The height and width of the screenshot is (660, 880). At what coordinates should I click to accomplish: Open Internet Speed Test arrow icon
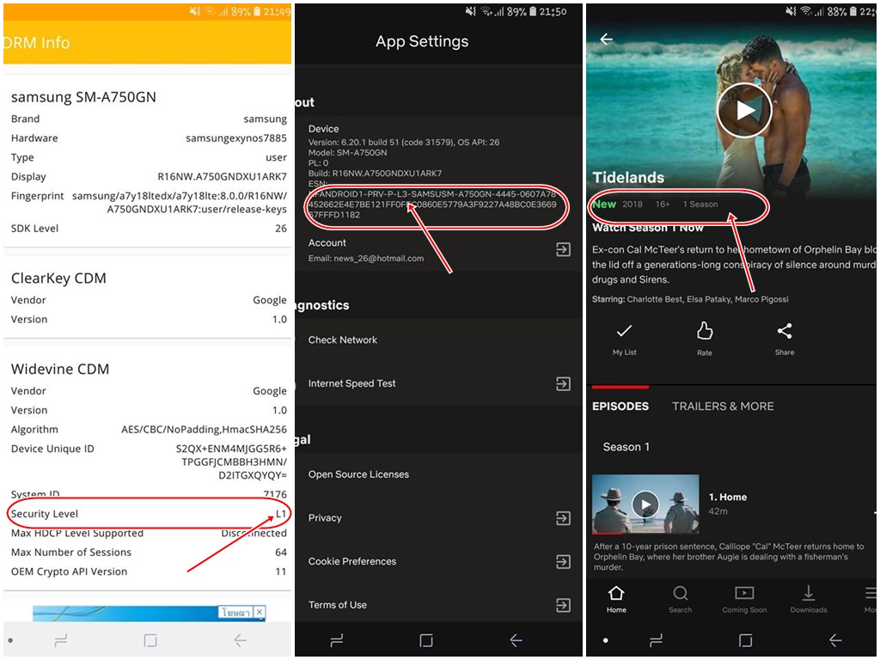tap(563, 384)
